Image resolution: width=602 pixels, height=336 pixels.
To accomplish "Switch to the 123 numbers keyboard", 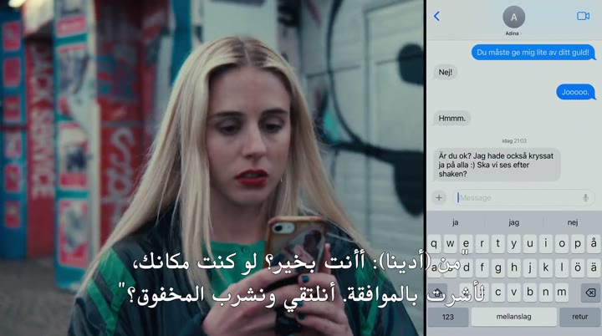I will click(448, 318).
